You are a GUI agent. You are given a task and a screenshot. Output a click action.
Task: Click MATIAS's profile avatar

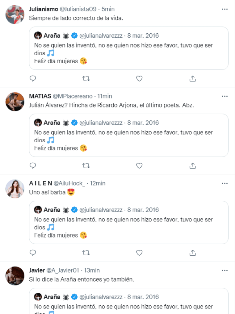point(15,102)
